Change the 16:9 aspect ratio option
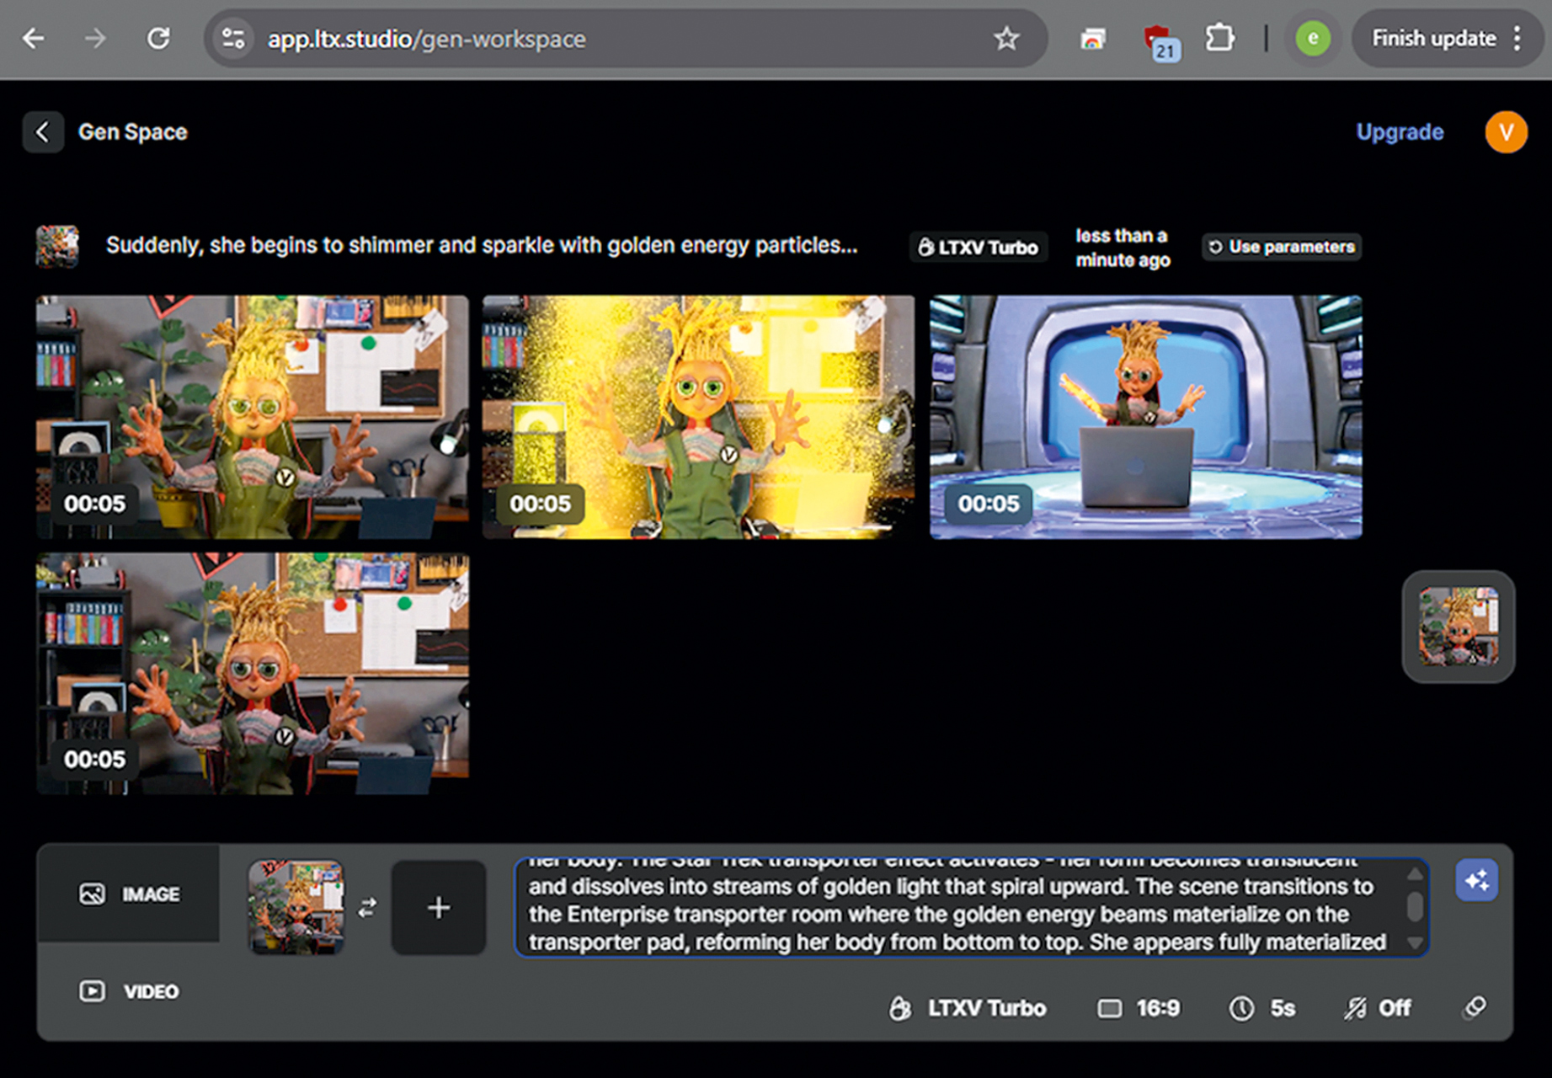This screenshot has height=1078, width=1552. 1139,1008
